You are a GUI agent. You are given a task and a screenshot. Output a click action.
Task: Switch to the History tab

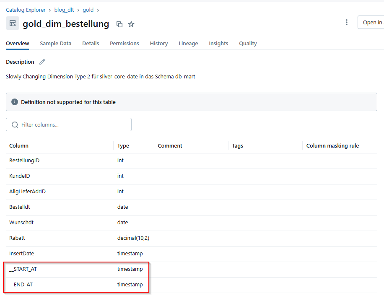[x=158, y=43]
